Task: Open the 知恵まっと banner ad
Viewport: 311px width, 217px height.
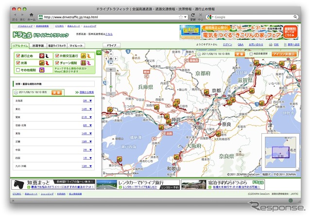Action: coord(53,184)
